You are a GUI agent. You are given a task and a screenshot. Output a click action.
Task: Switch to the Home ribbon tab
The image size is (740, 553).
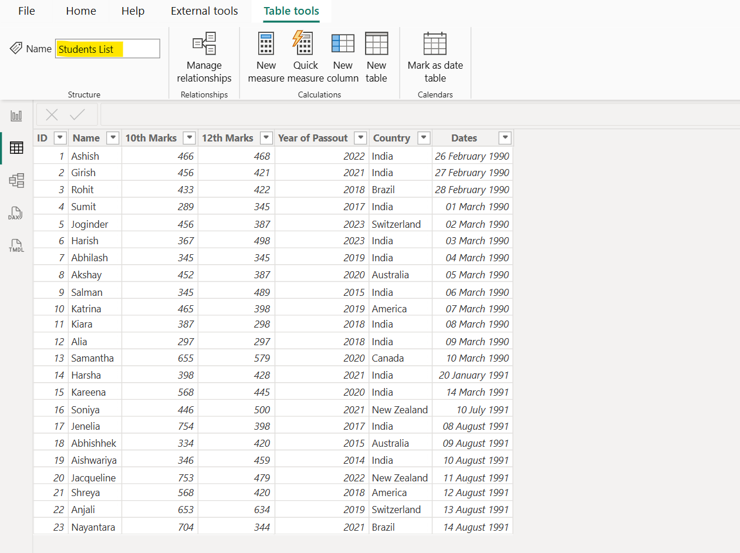pos(80,11)
